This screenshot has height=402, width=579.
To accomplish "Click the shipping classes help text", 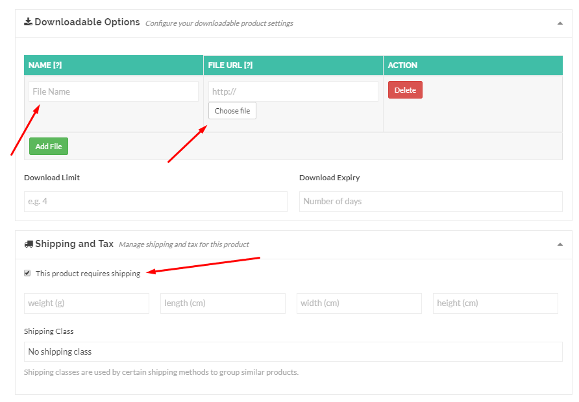I will pyautogui.click(x=161, y=372).
